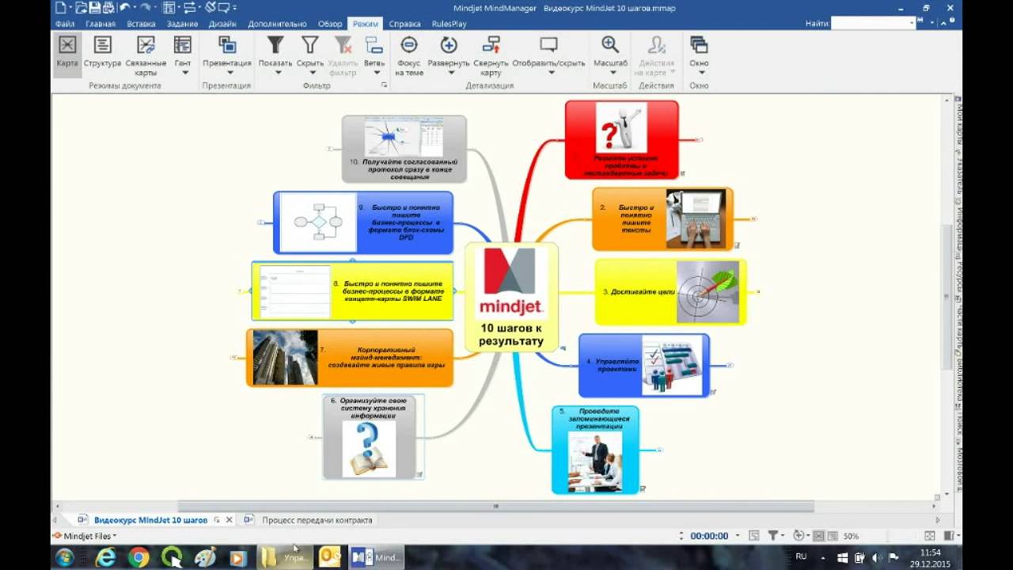Click the Скрыть filter funnel icon
Image resolution: width=1013 pixels, height=570 pixels.
tap(310, 44)
